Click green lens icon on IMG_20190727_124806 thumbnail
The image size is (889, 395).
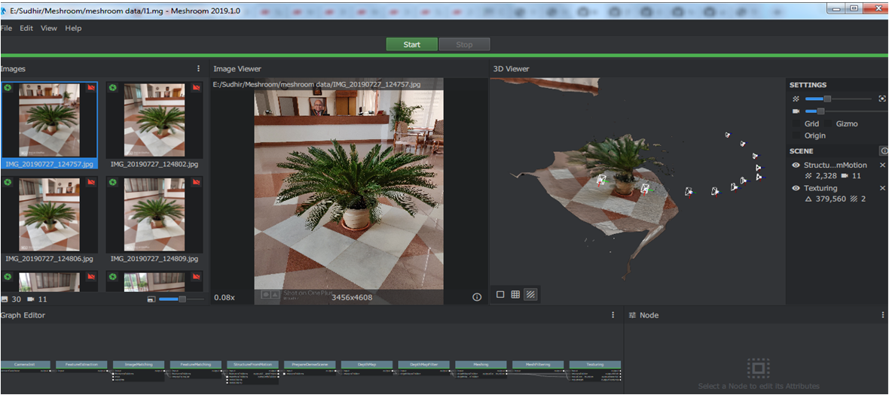pyautogui.click(x=8, y=182)
